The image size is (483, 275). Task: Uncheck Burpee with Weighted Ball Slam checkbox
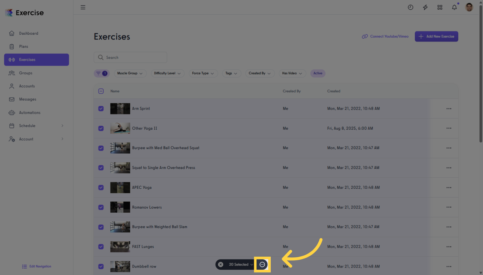tap(101, 227)
